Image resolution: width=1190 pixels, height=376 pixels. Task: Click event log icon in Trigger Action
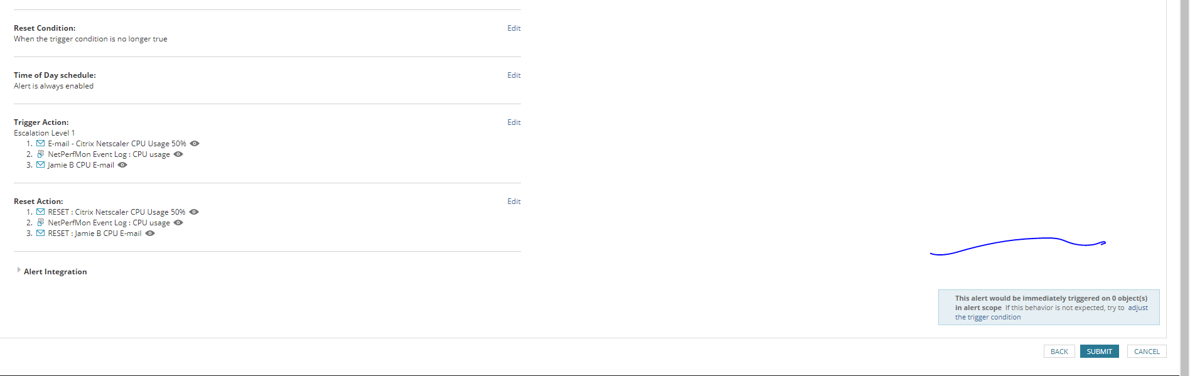pyautogui.click(x=40, y=154)
